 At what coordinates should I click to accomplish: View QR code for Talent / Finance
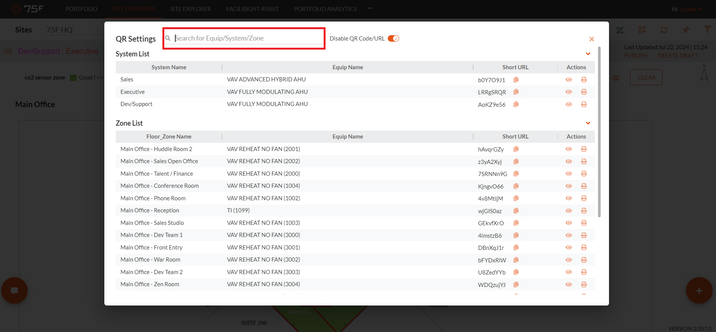pos(568,174)
